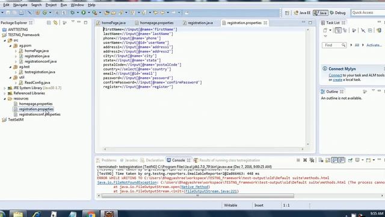
Task: Open the Run button dropdown arrow
Action: point(88,13)
